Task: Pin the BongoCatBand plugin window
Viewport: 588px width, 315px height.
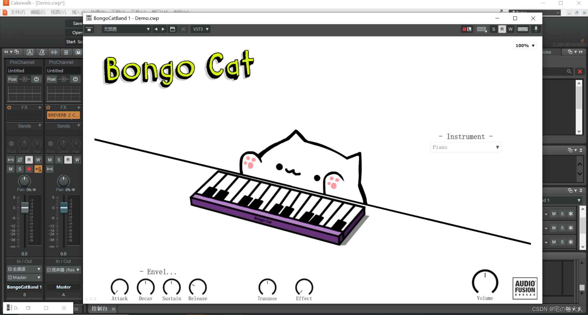Action: click(536, 29)
